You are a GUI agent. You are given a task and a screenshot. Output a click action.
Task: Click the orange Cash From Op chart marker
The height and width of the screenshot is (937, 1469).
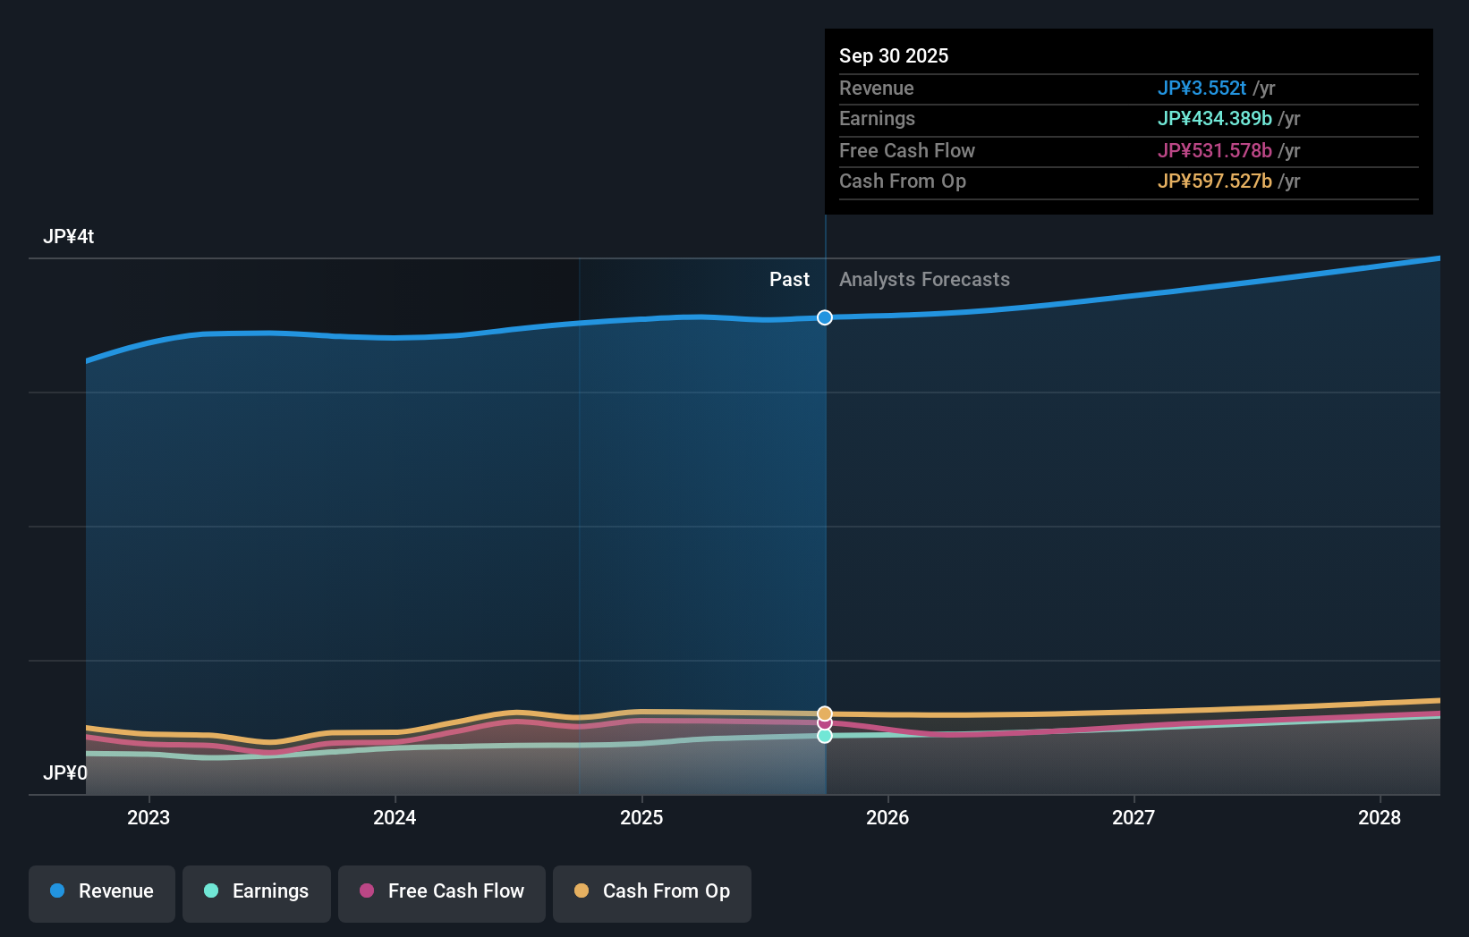pos(824,713)
